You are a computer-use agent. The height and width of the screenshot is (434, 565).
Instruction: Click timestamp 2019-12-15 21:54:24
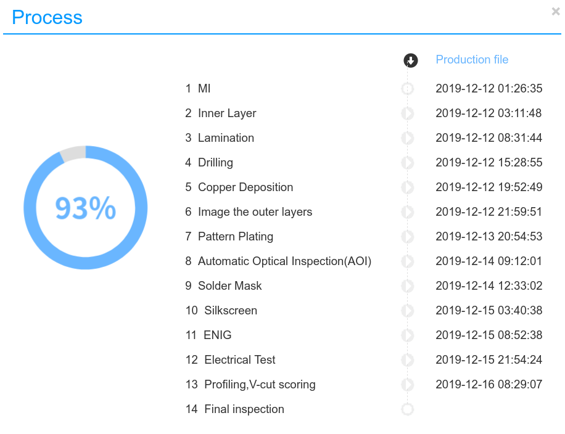point(489,360)
